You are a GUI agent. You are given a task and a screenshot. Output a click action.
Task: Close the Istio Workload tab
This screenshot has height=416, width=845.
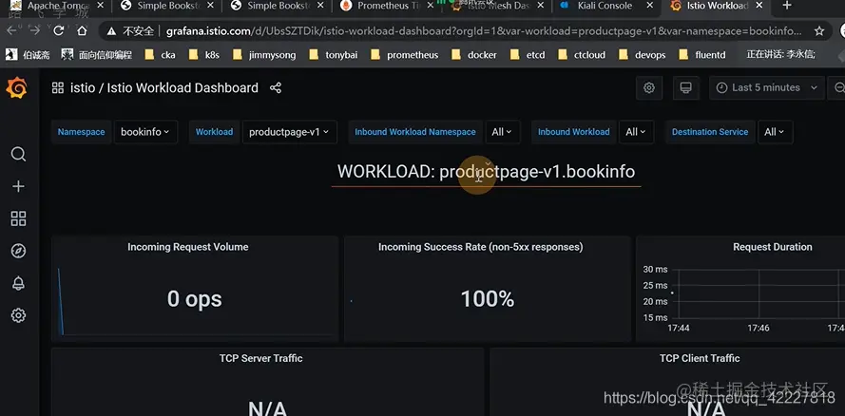[x=759, y=6]
